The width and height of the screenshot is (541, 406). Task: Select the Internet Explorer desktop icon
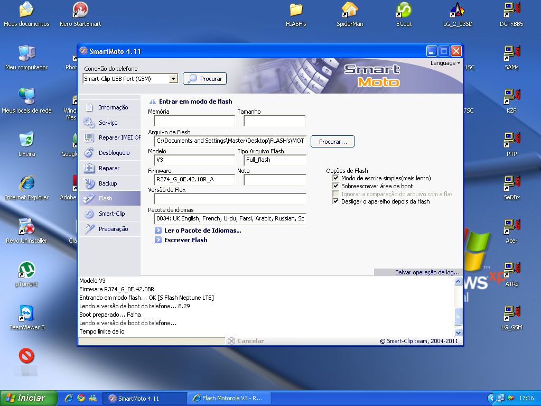(x=26, y=188)
